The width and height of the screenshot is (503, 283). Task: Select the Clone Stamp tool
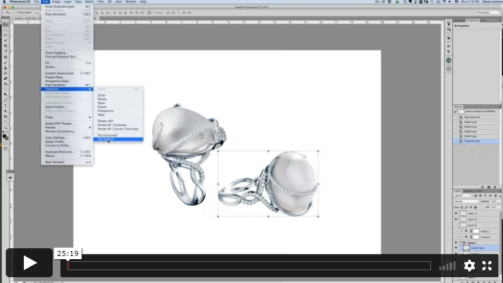(6, 68)
